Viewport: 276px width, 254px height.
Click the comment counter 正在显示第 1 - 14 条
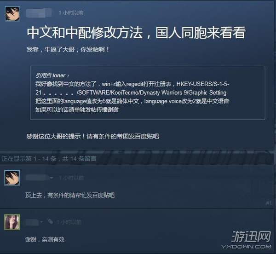(49, 159)
